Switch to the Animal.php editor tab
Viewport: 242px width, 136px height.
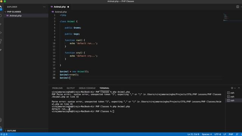tap(60, 7)
